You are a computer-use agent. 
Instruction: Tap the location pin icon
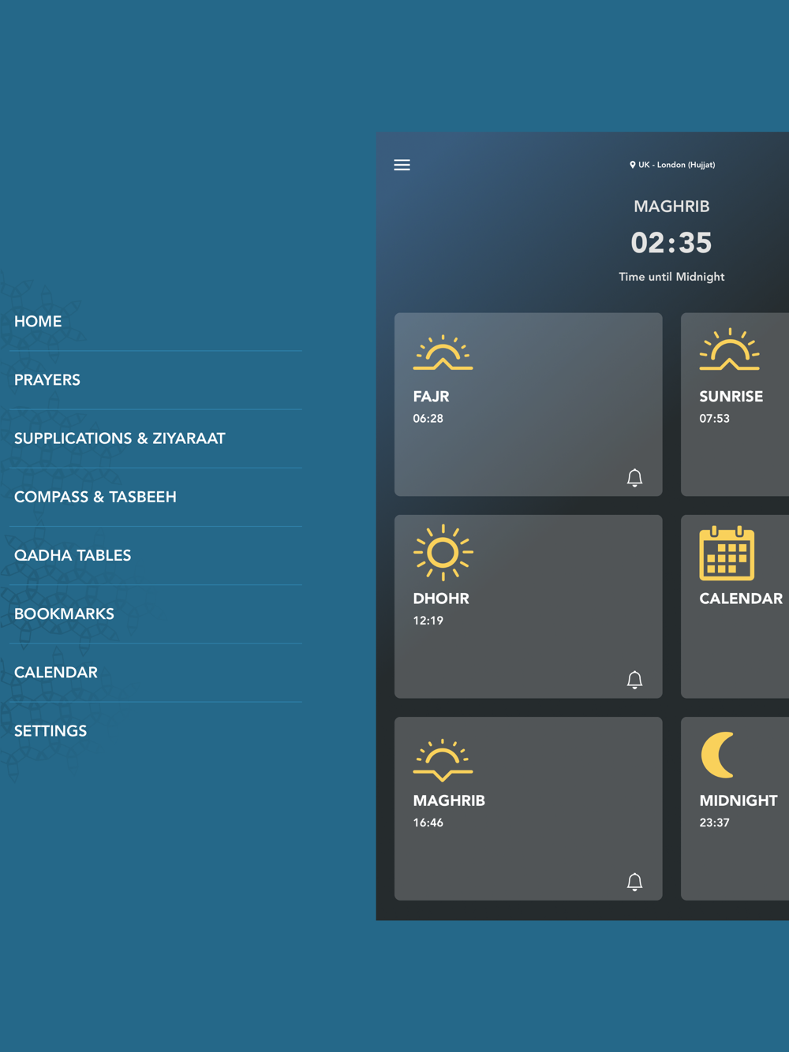click(632, 165)
